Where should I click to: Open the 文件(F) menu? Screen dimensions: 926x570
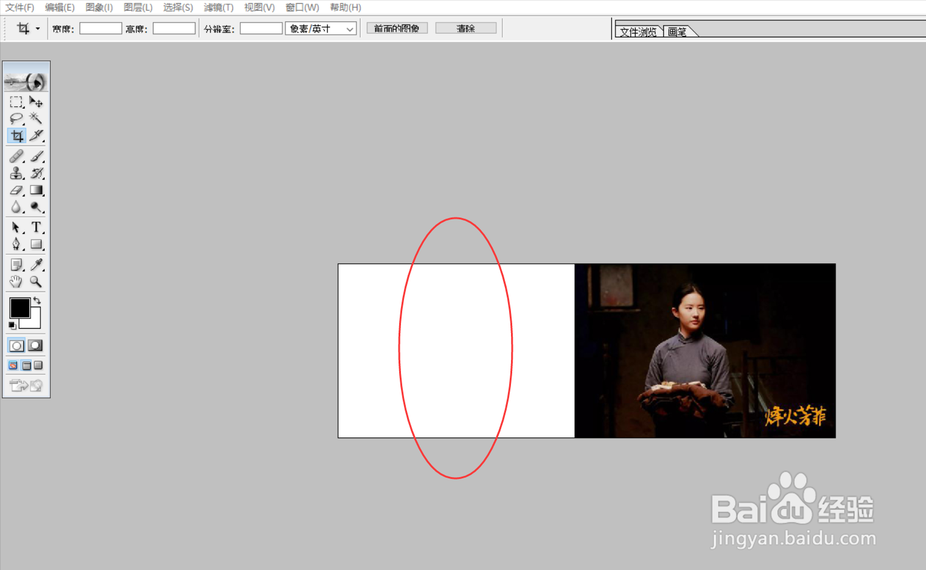tap(20, 7)
